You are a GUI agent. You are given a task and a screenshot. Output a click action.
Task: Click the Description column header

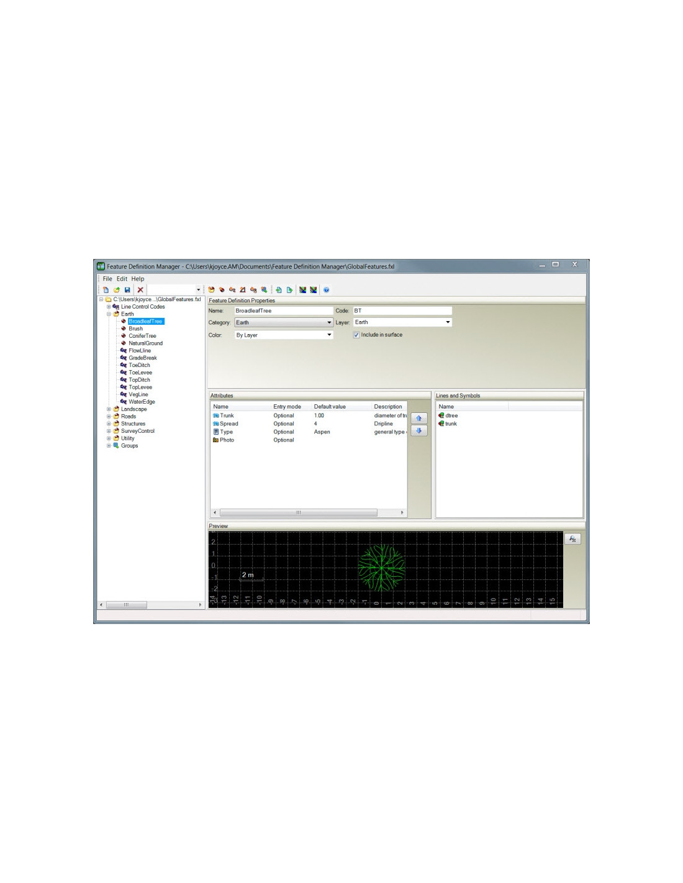389,407
